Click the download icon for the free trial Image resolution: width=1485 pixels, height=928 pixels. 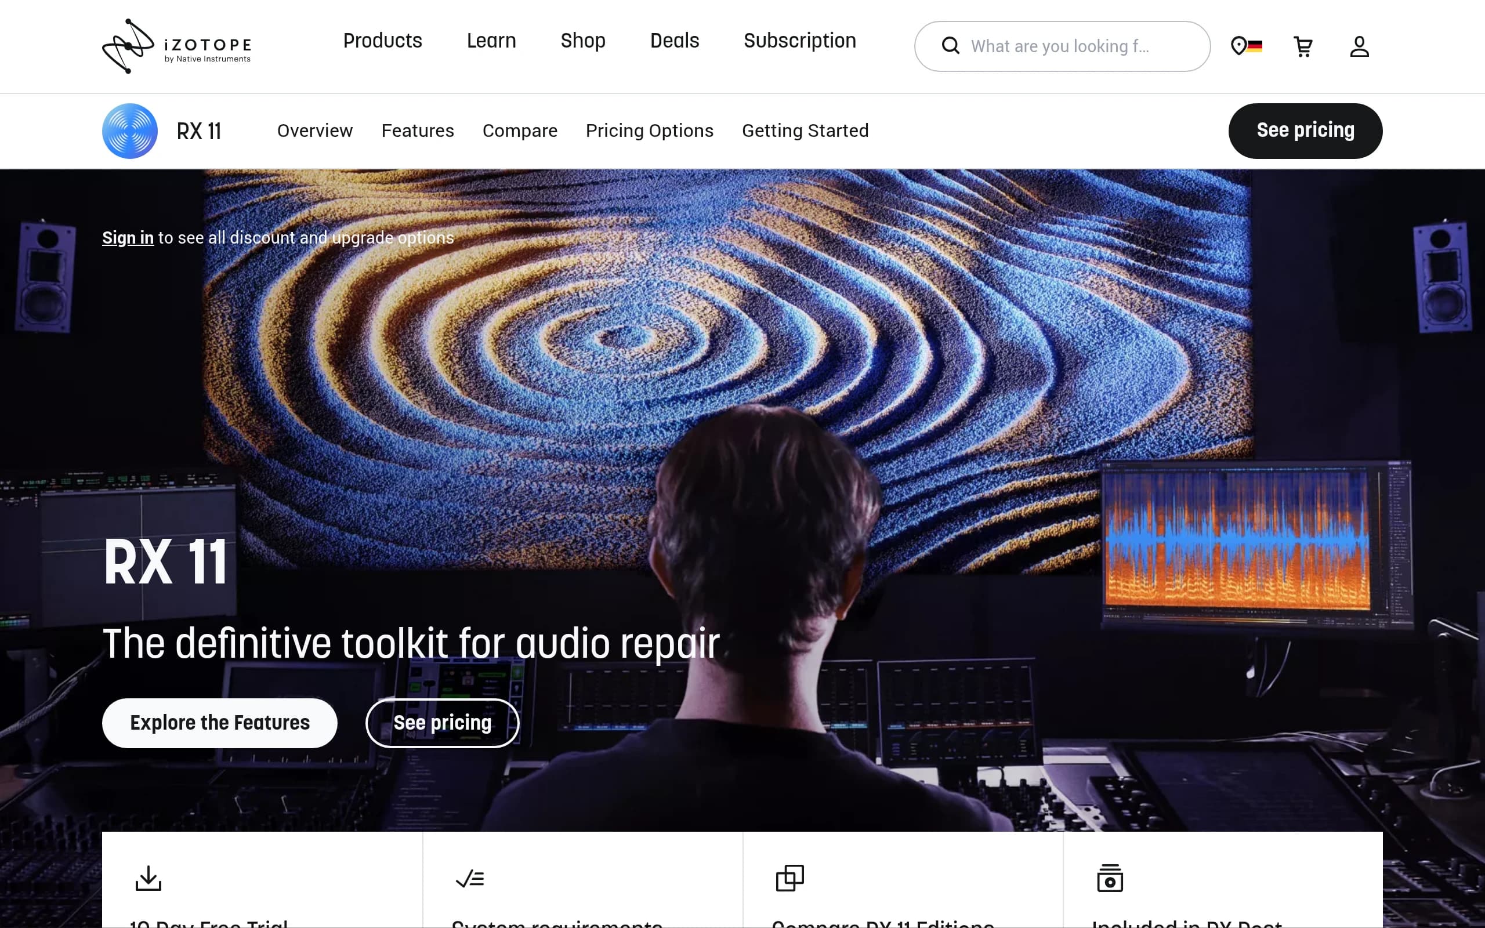coord(148,878)
